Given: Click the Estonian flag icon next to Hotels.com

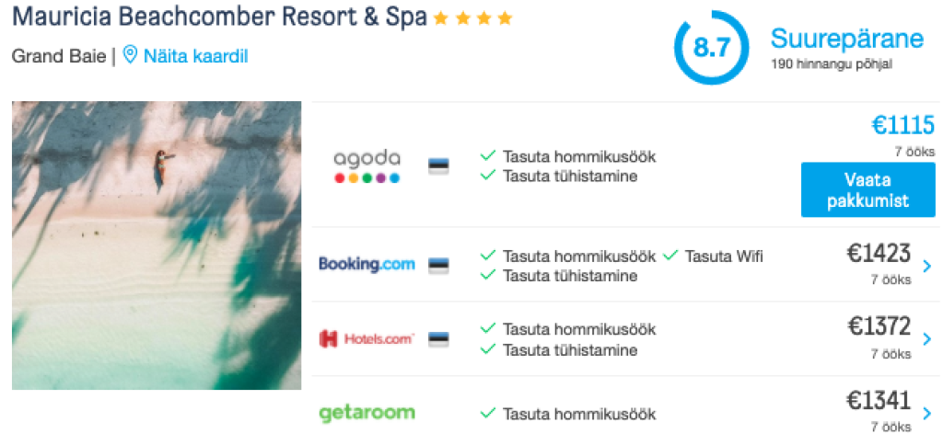Looking at the screenshot, I should 438,340.
